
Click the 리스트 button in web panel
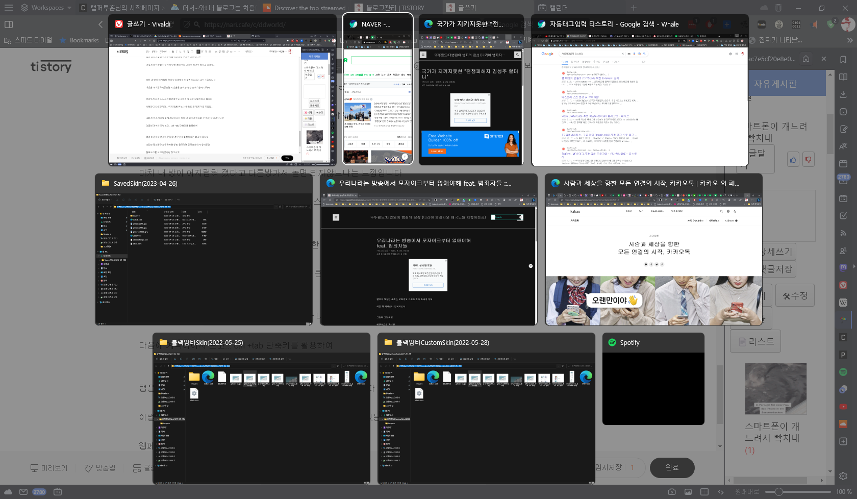pos(755,341)
